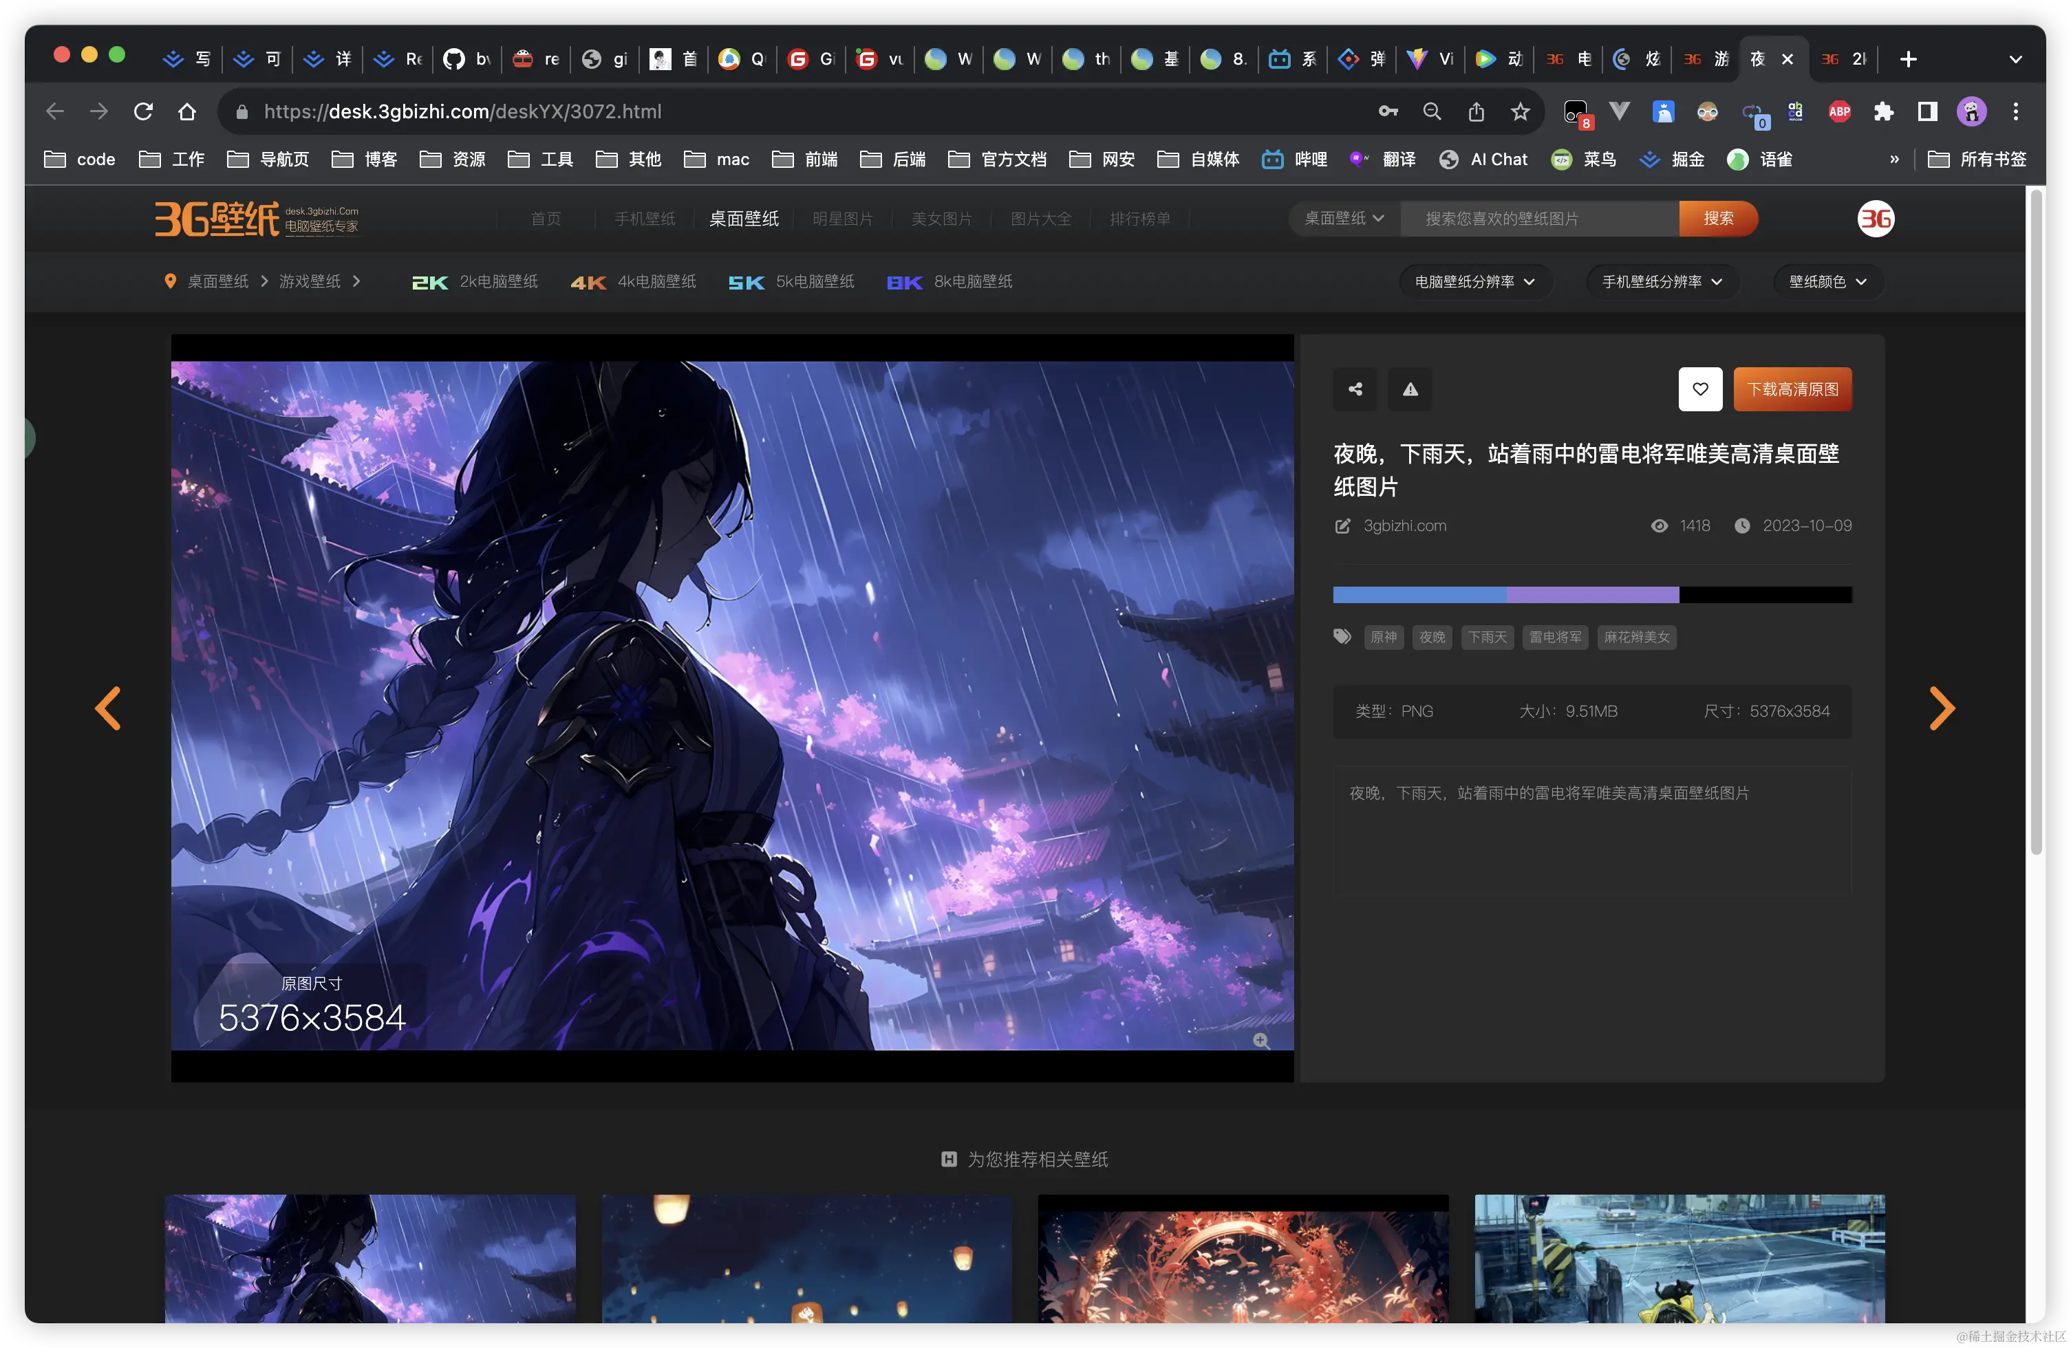The height and width of the screenshot is (1348, 2071).
Task: Open the browser extensions puzzle icon
Action: 1883,111
